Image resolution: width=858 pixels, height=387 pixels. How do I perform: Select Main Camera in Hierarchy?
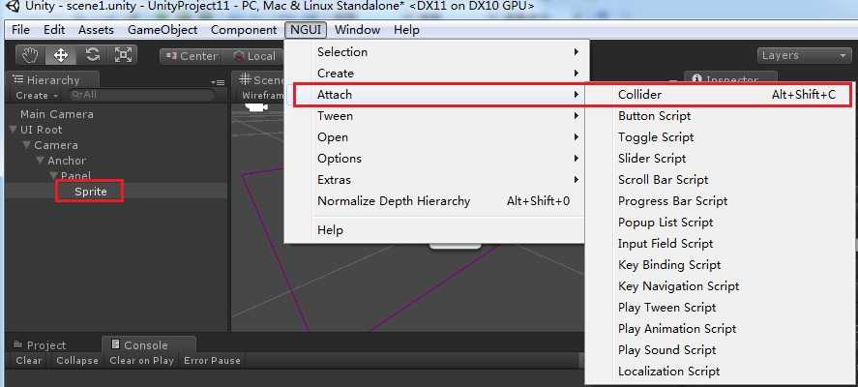coord(56,114)
